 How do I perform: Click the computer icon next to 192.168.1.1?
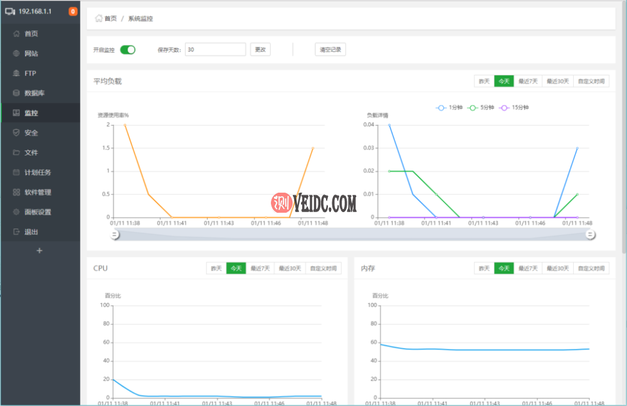(x=10, y=12)
